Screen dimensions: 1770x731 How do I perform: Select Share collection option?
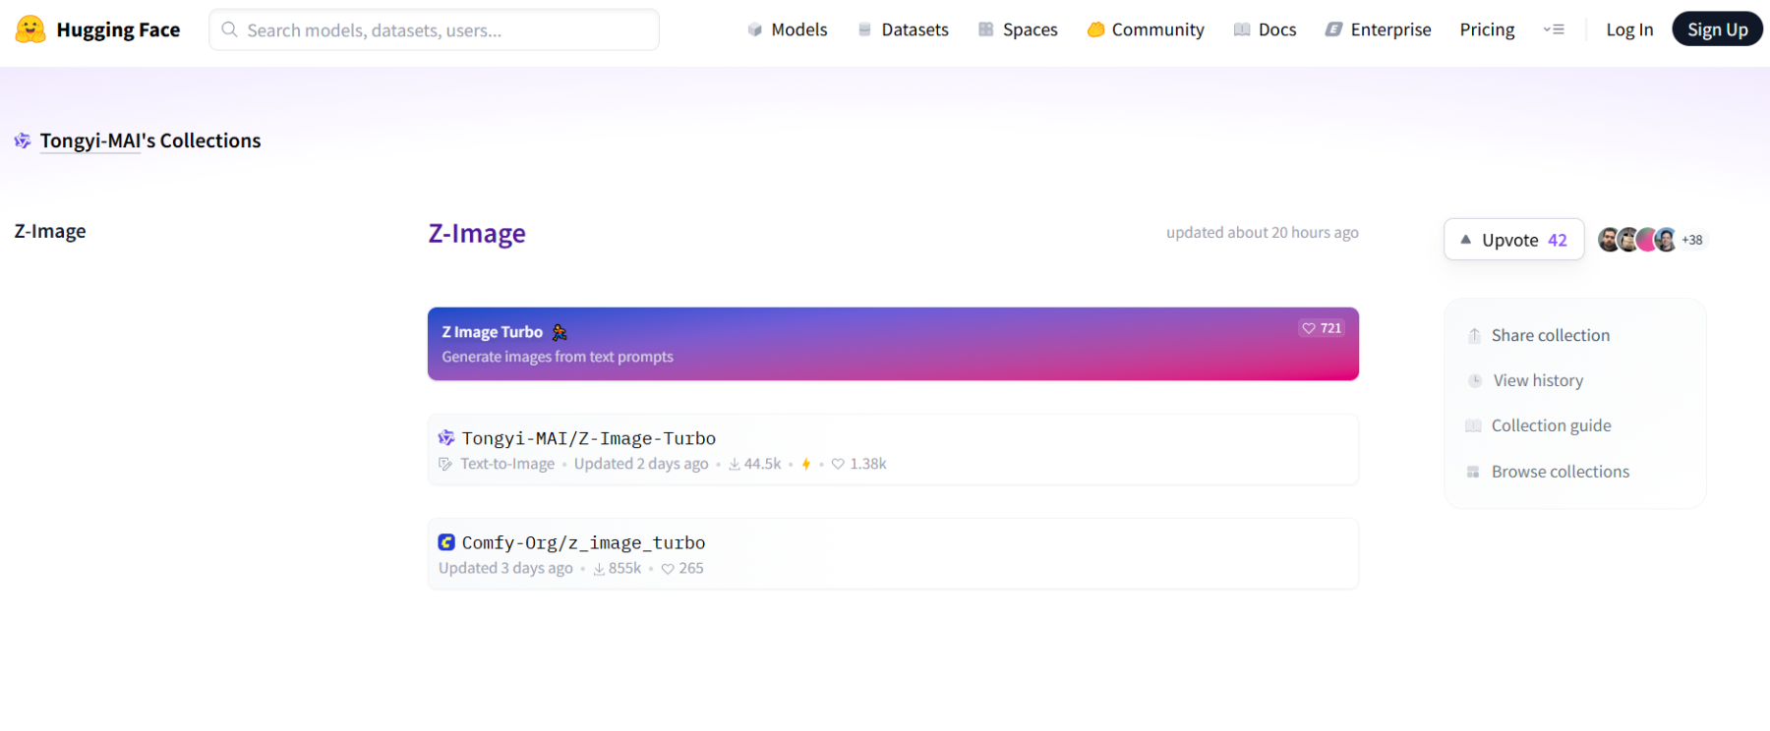tap(1550, 335)
